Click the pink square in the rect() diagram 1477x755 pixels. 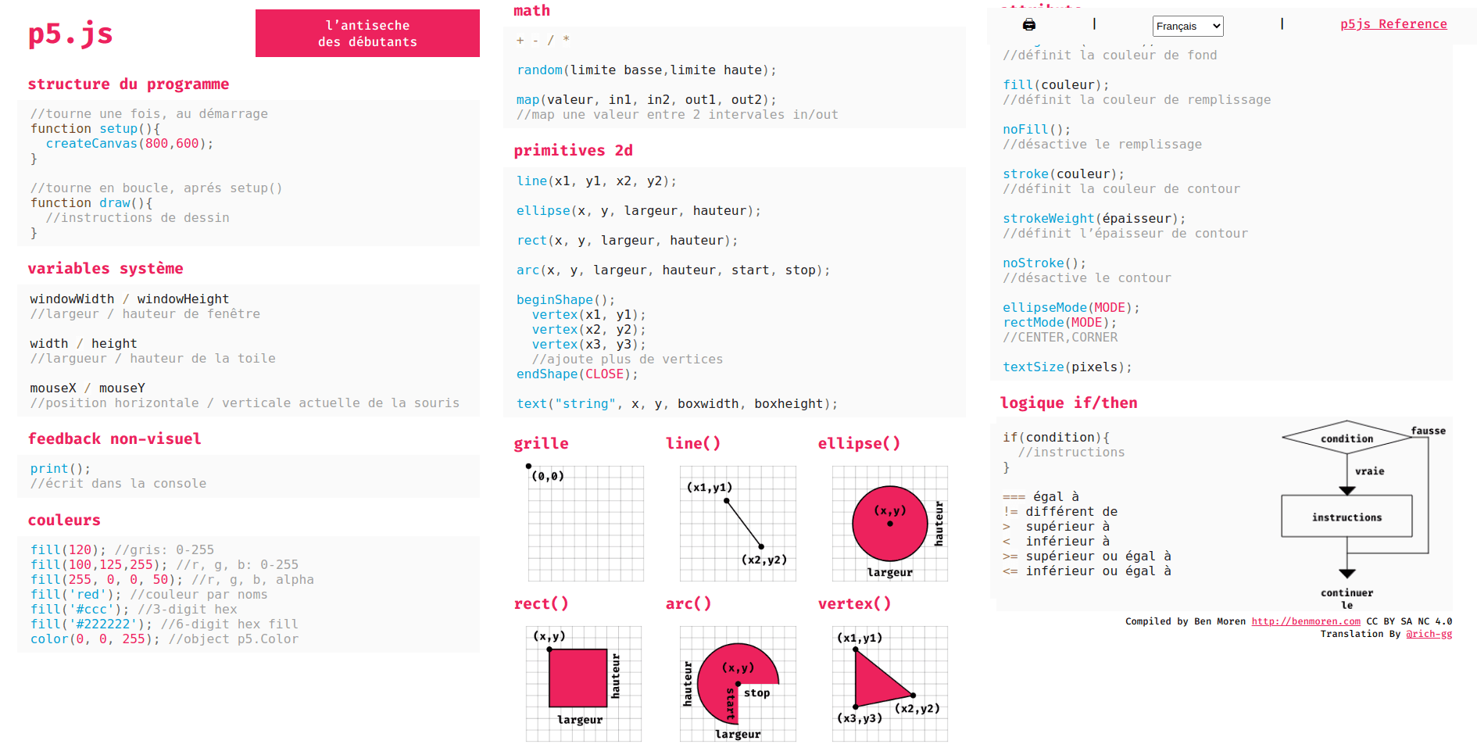[578, 678]
